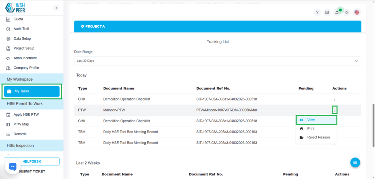Click the help question mark icon
This screenshot has height=179, width=375.
click(318, 12)
